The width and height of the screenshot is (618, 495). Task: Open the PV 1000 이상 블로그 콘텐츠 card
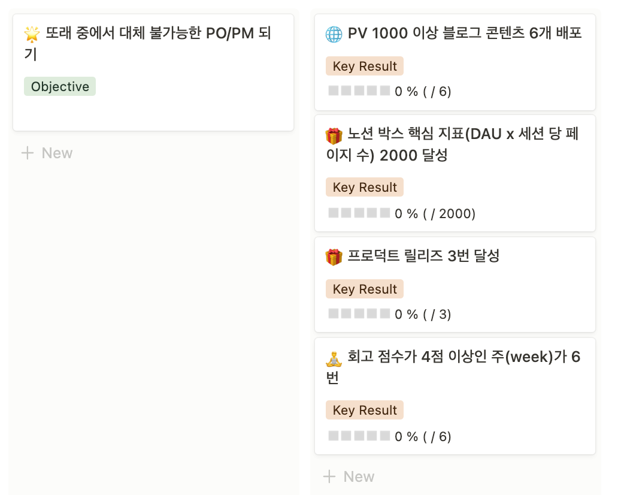pos(465,34)
